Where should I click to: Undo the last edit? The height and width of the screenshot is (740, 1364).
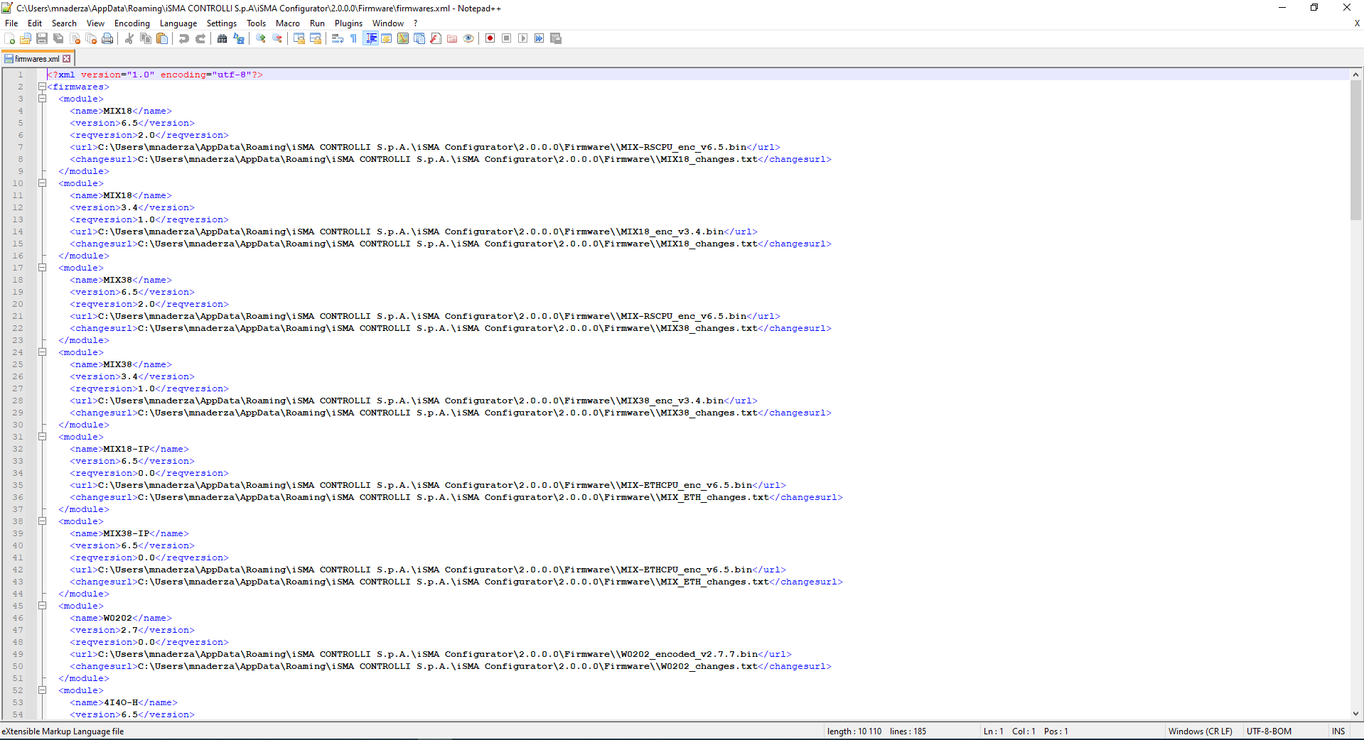pos(184,38)
